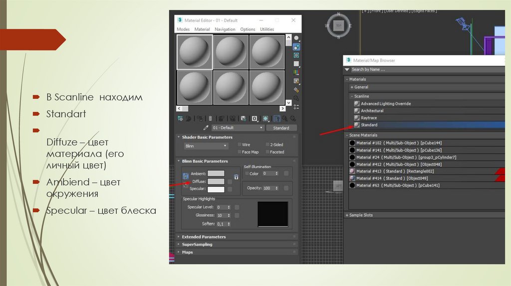Select Standard in the Scanline list

[x=429, y=125]
